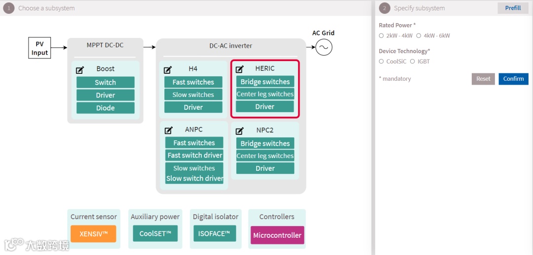Click the Rated Power label
Screen dimensions: 533x255
(x=397, y=25)
